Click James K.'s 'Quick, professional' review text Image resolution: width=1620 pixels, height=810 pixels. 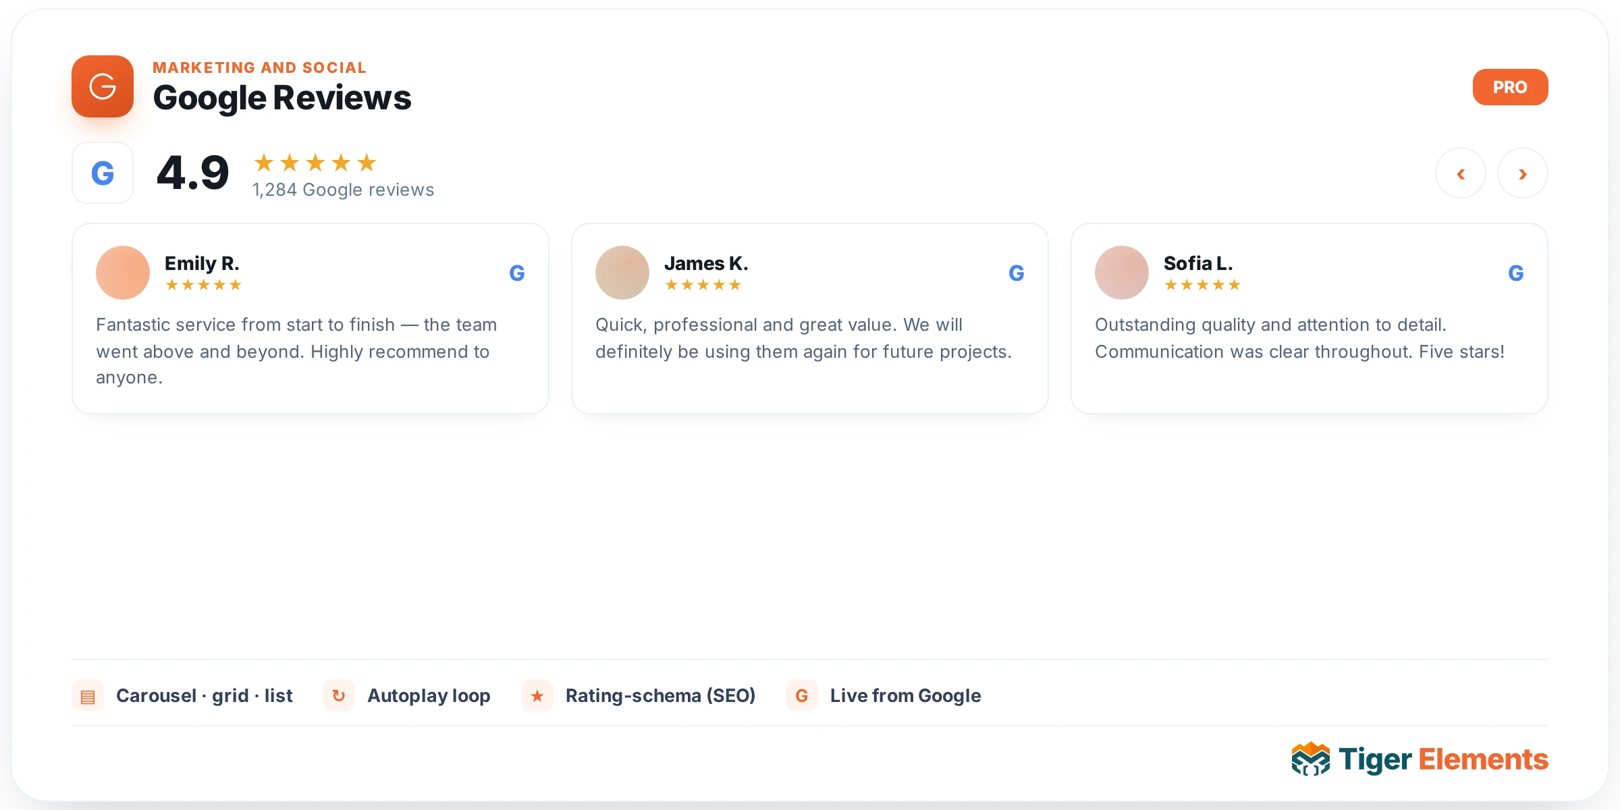pos(803,338)
